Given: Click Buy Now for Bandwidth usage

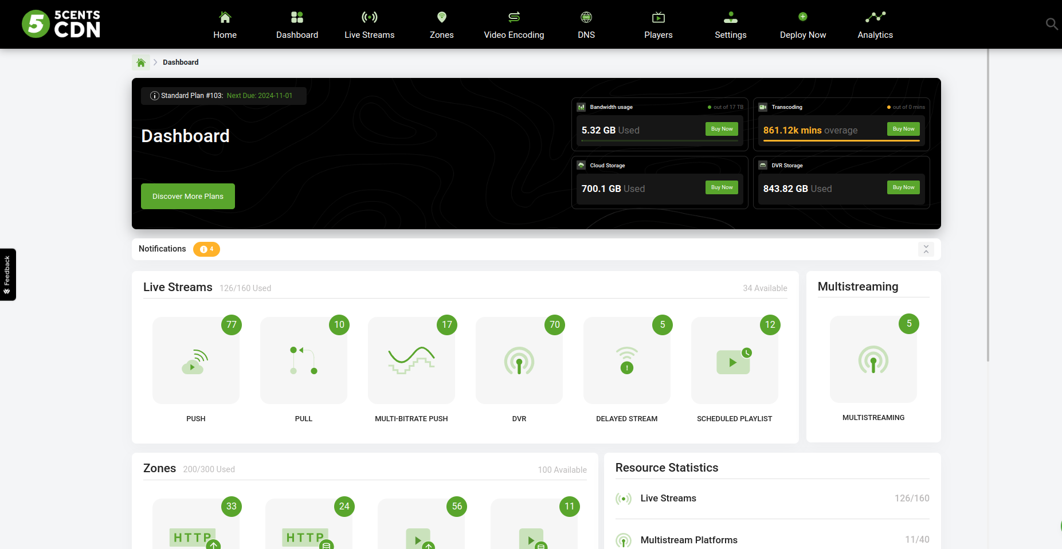Looking at the screenshot, I should pos(722,129).
